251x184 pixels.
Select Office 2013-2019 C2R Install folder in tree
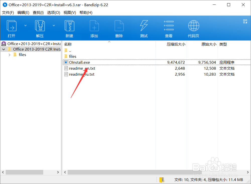[37, 49]
